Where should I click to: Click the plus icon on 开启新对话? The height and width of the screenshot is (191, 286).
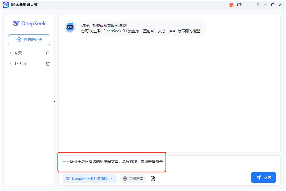(x=19, y=40)
